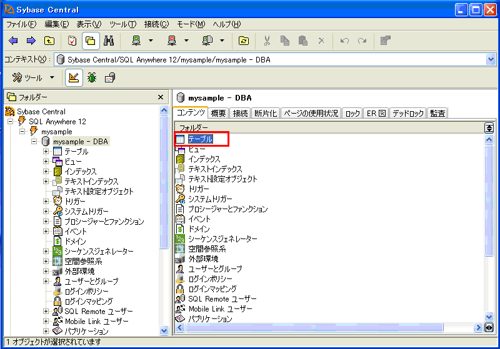Open the ツール dropdown arrow
Viewport: 500px width, 349px height.
pos(52,78)
